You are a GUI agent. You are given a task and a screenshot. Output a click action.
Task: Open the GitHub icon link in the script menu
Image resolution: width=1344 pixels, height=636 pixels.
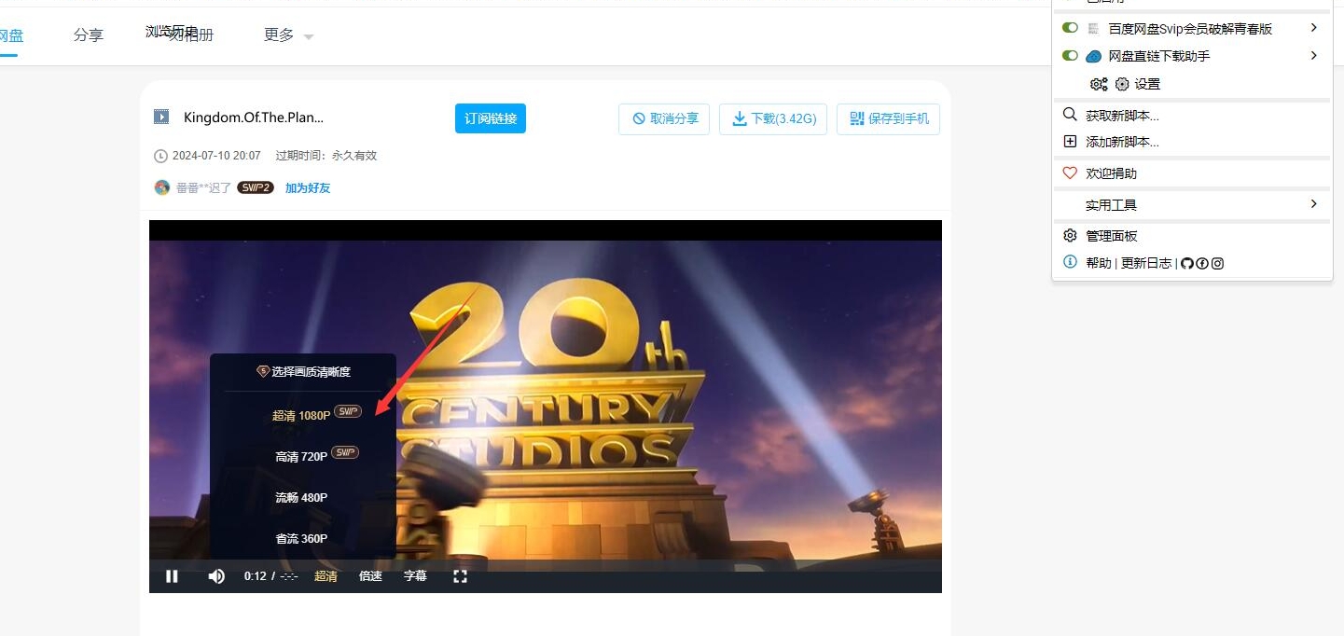click(x=1187, y=263)
